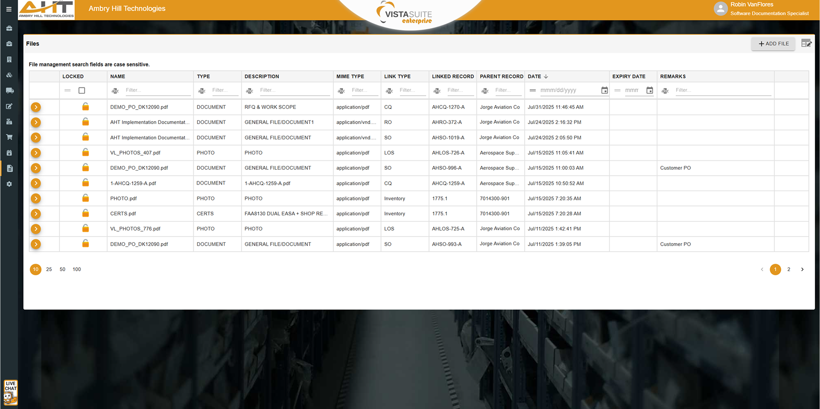Click the truck icon in the sidebar
Screen dimensions: 820x409
[x=9, y=90]
